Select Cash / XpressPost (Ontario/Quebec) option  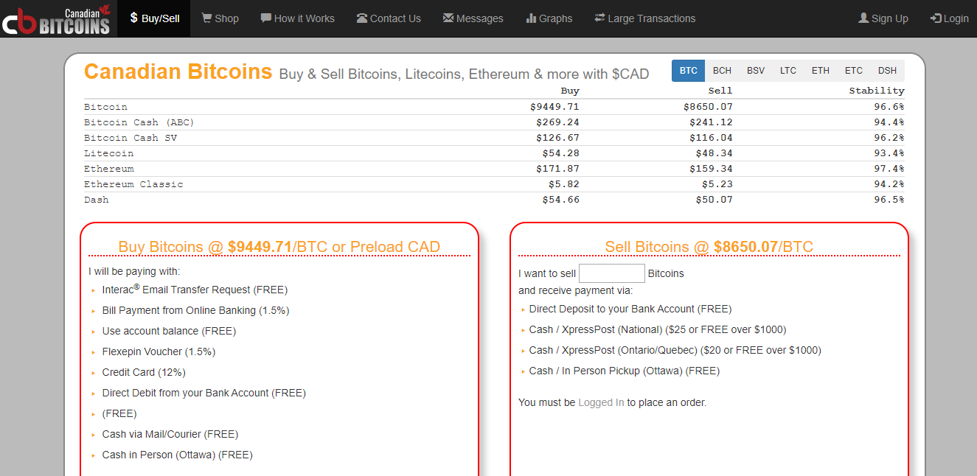click(675, 350)
